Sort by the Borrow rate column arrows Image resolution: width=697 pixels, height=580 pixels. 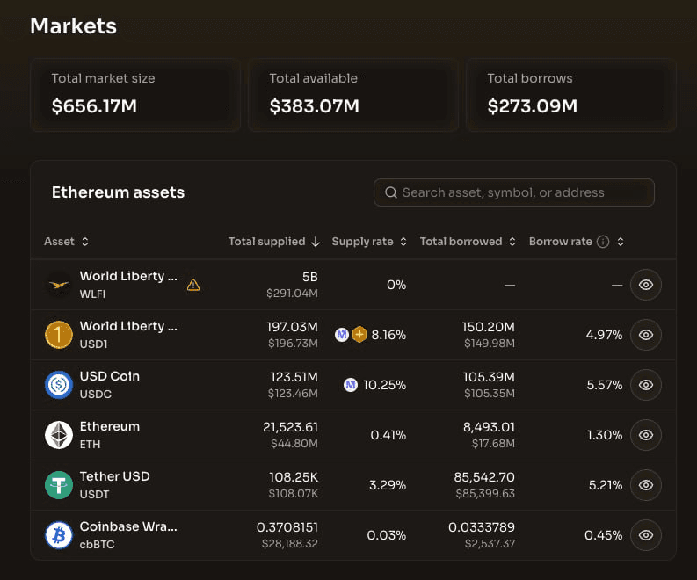[621, 242]
